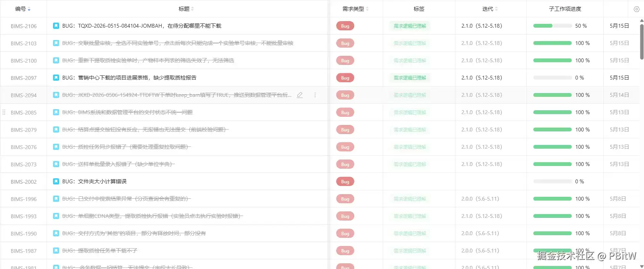Image resolution: width=644 pixels, height=269 pixels.
Task: Sort by the 编号 column arrow
Action: [x=29, y=9]
